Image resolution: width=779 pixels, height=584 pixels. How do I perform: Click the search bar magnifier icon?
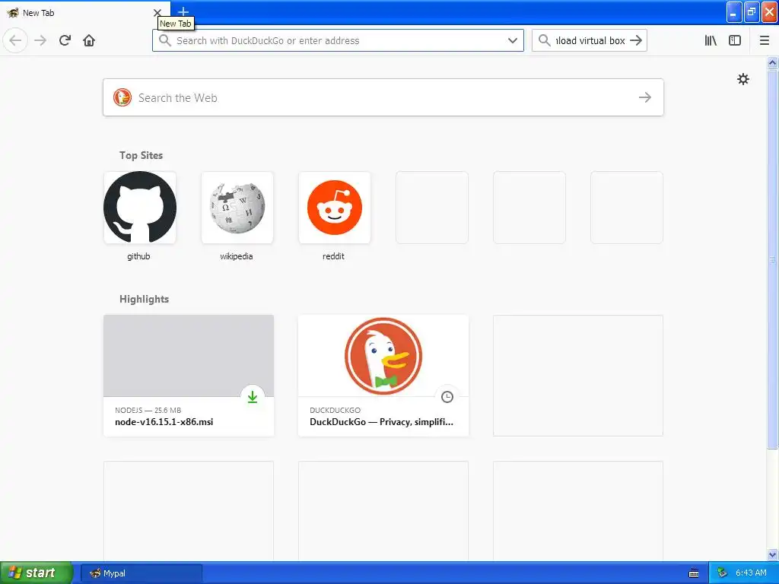click(x=545, y=40)
